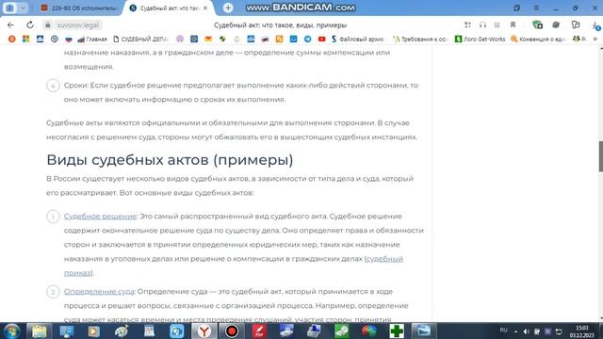Toggle reader mode icon in address bar

[x=497, y=25]
